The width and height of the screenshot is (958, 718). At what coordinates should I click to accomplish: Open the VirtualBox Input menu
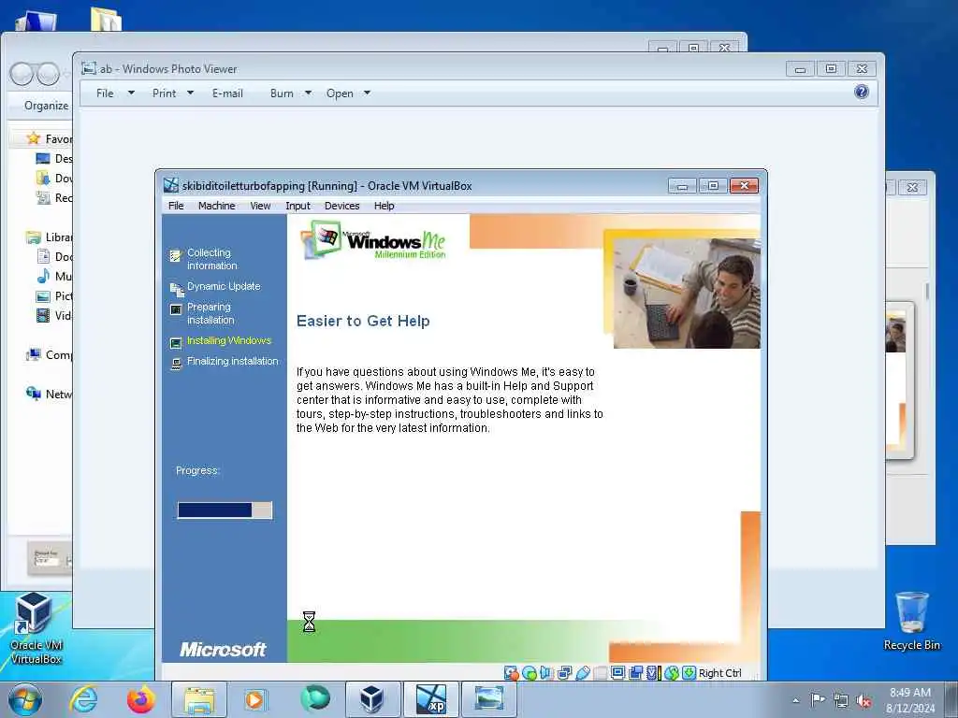[298, 206]
